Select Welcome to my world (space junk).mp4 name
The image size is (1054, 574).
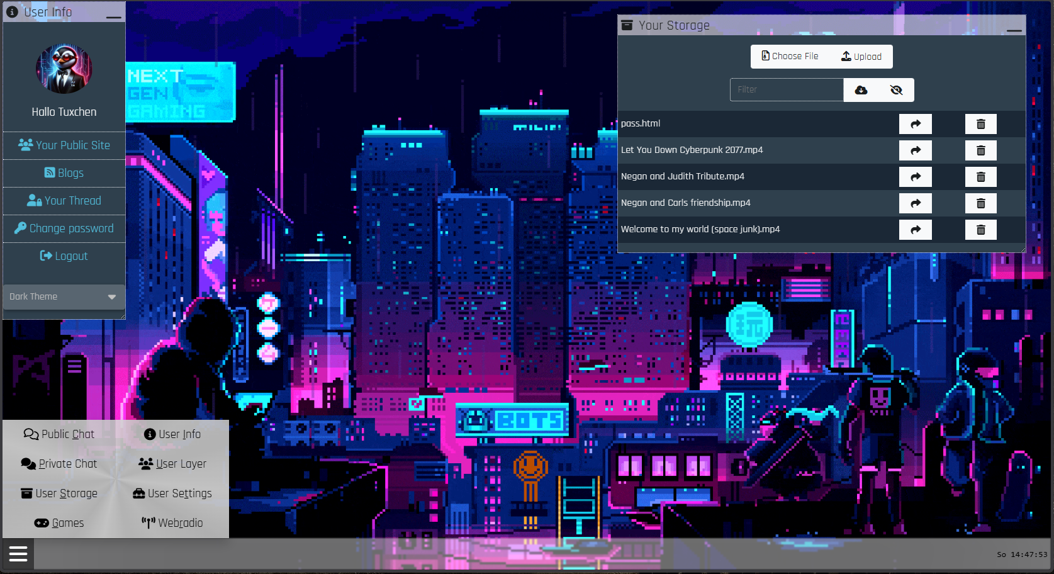pos(700,229)
